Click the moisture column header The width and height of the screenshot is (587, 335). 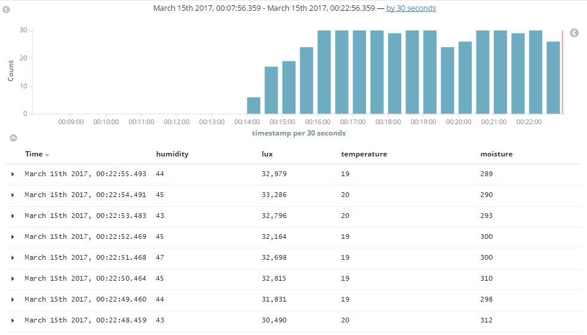[496, 154]
